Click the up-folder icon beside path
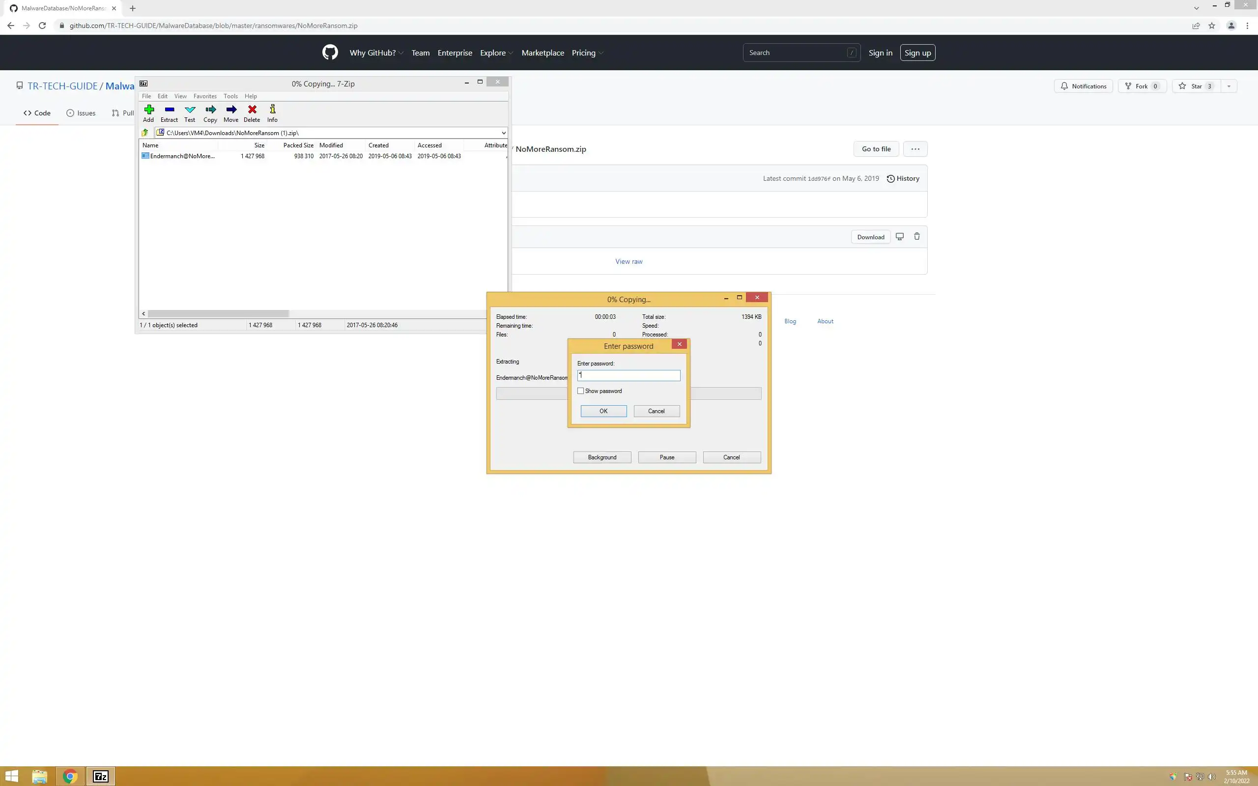Image resolution: width=1258 pixels, height=786 pixels. point(145,133)
